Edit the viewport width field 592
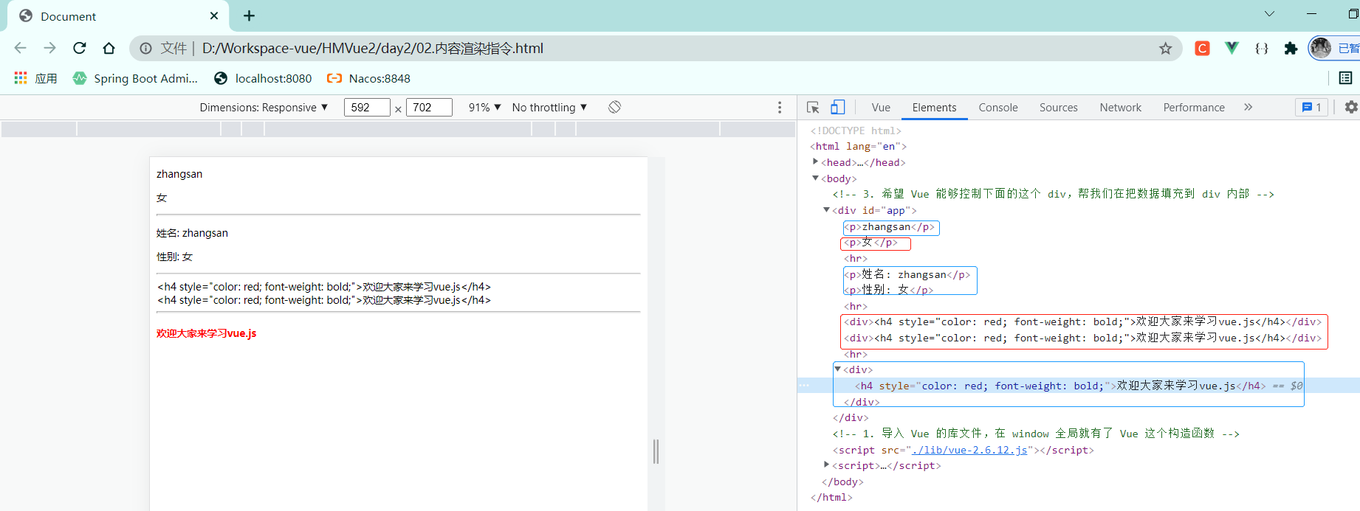The width and height of the screenshot is (1360, 511). pyautogui.click(x=367, y=108)
